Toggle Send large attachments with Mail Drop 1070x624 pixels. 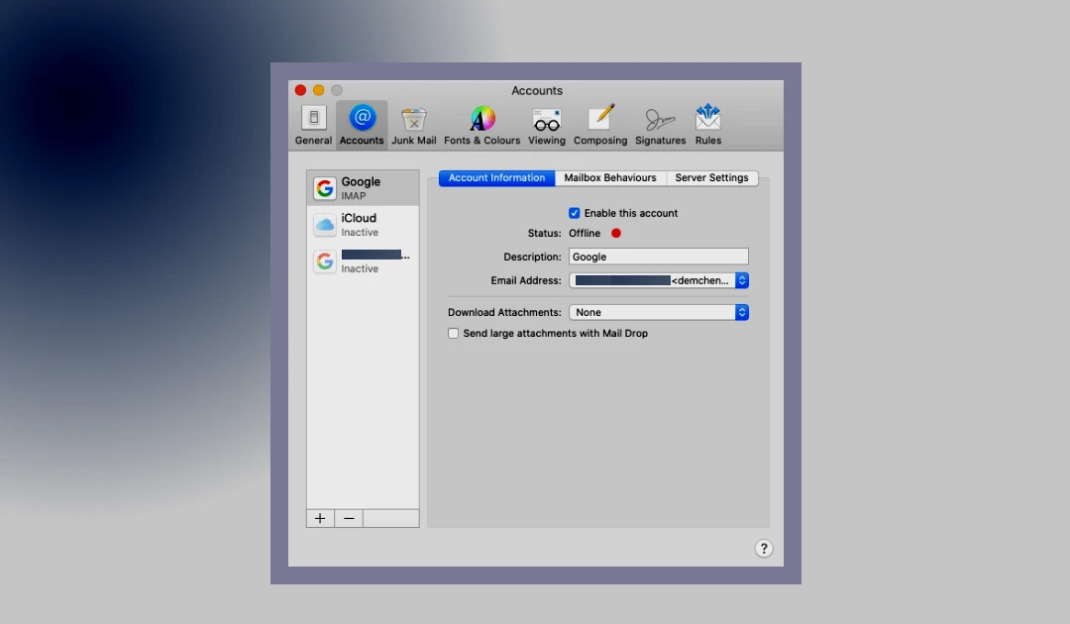point(453,334)
